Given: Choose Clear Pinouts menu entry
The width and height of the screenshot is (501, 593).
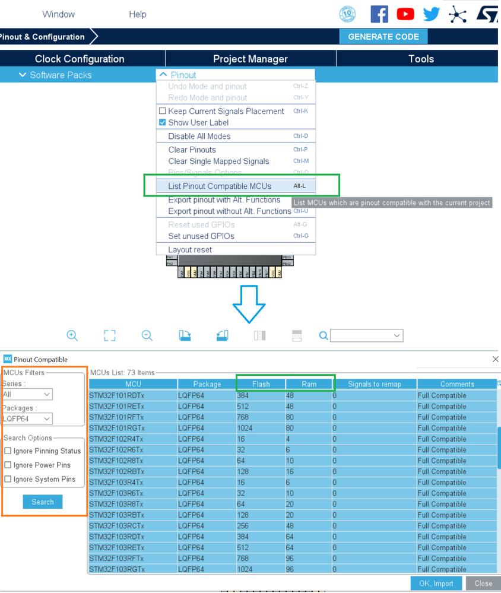Looking at the screenshot, I should tap(236, 150).
